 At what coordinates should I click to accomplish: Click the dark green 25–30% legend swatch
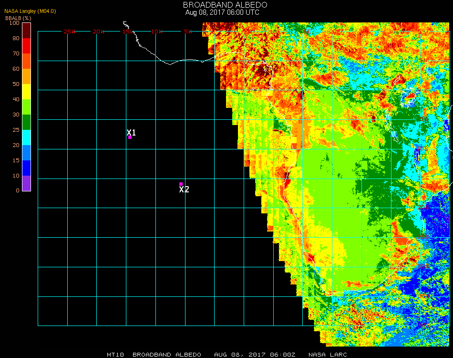pyautogui.click(x=27, y=122)
